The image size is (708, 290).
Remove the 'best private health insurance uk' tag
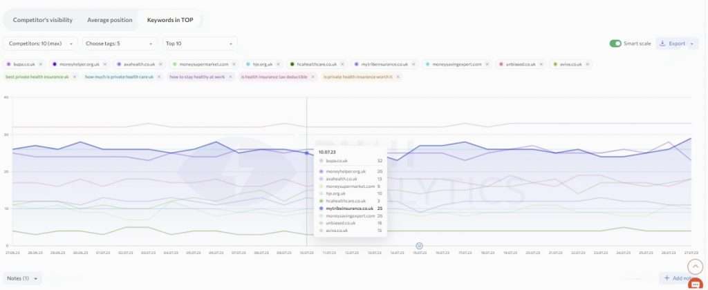[x=75, y=77]
